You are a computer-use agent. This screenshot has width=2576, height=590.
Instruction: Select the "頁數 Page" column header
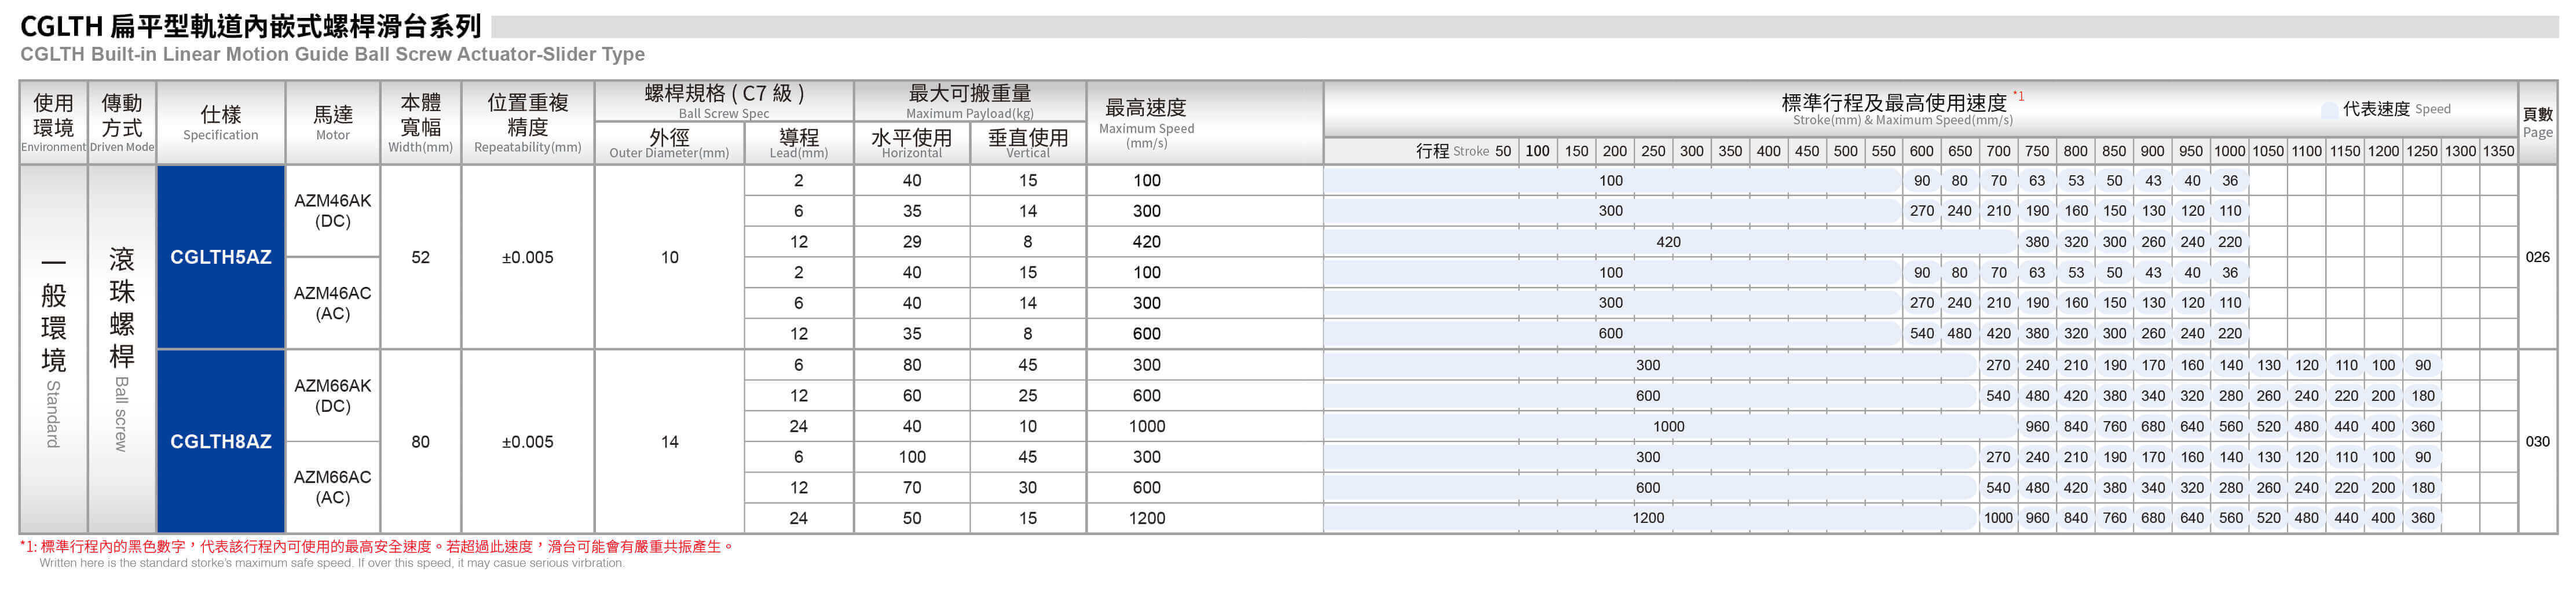2538,123
